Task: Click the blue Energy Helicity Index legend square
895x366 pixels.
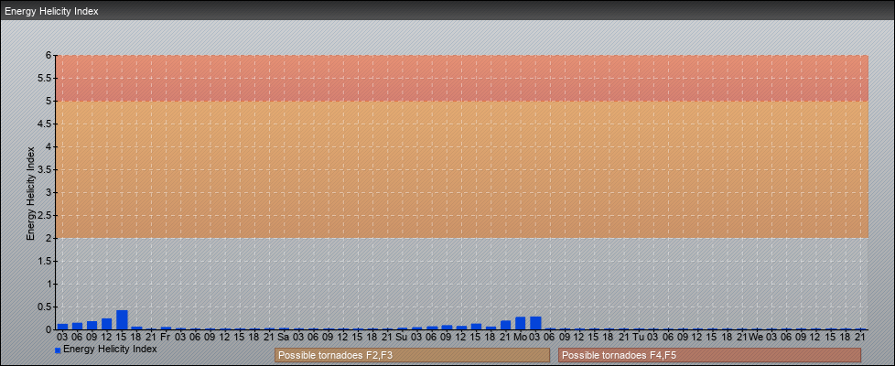Action: pos(58,350)
